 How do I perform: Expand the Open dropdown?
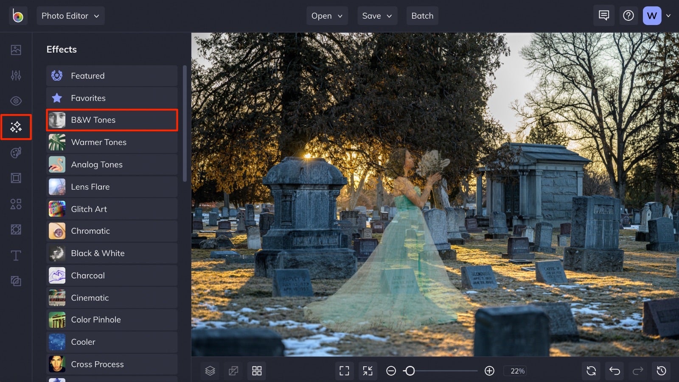tap(327, 16)
